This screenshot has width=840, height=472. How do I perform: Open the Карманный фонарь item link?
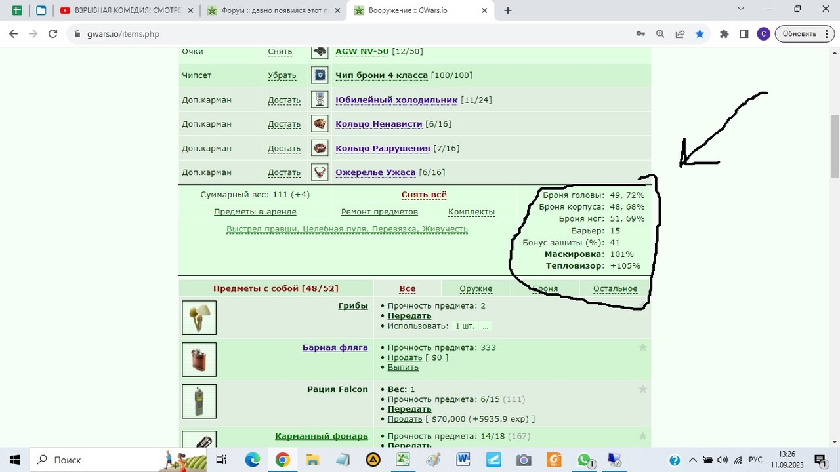(322, 436)
